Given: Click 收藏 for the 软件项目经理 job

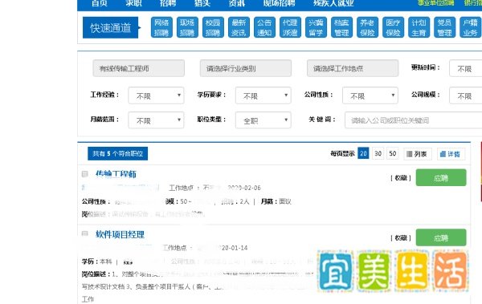Looking at the screenshot, I should (x=401, y=237).
